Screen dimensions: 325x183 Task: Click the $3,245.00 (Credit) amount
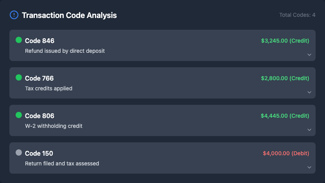coord(285,41)
